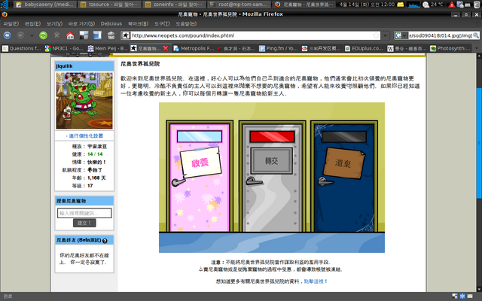Open the 보기(V) menu
Image resolution: width=482 pixels, height=301 pixels.
[54, 23]
